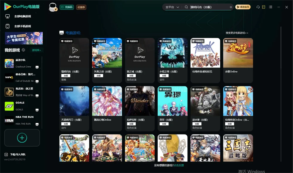
Task: Click the search magnifier icon
Action: 186,7
